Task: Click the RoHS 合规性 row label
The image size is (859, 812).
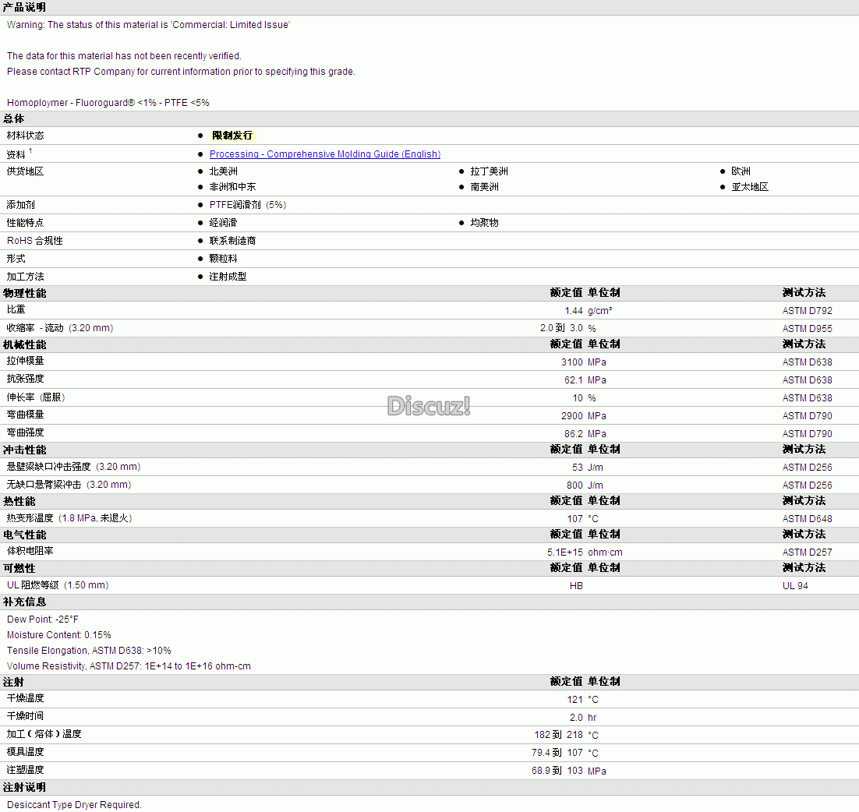Action: coord(35,241)
